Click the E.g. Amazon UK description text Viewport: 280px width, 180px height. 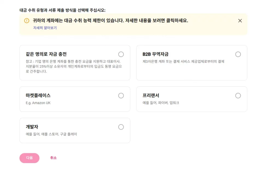click(x=38, y=103)
